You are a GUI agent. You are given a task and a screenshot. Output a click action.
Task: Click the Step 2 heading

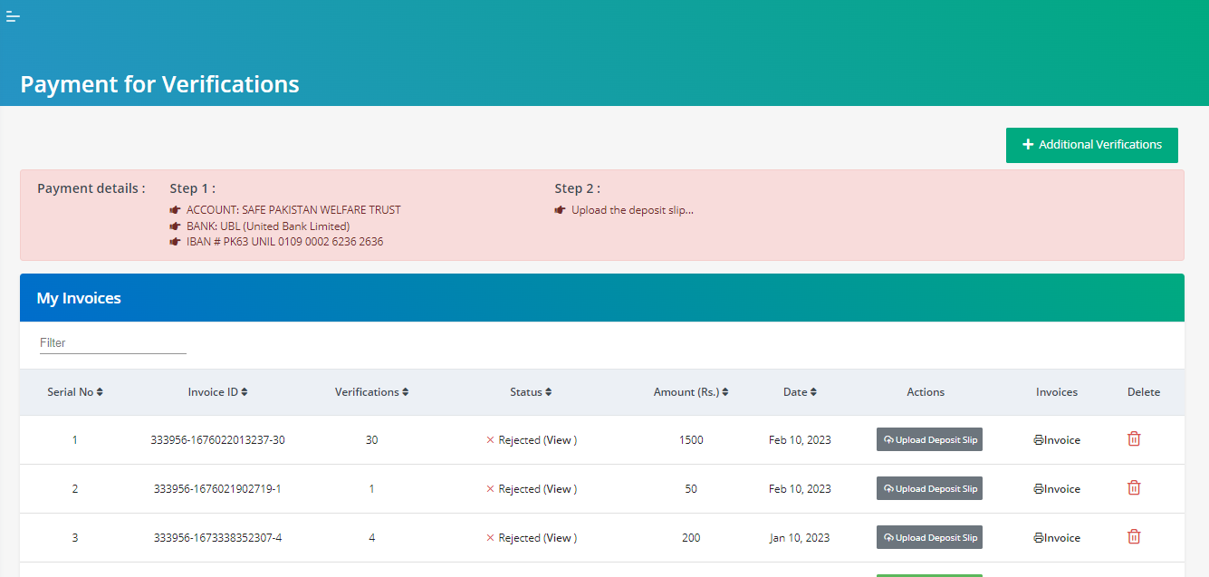tap(578, 188)
